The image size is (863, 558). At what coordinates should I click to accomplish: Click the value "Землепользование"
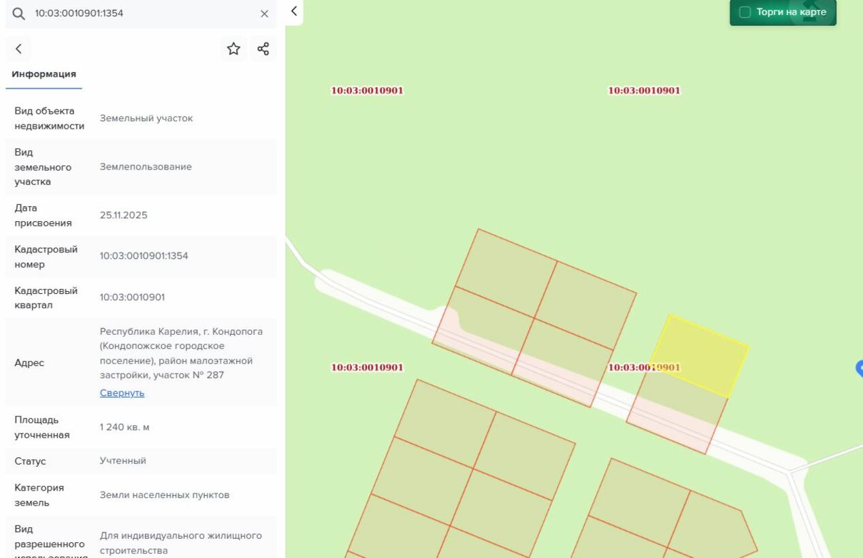pyautogui.click(x=146, y=167)
